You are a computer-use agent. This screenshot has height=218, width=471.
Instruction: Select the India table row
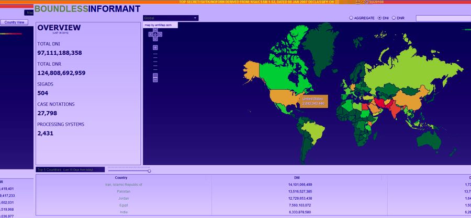(124, 212)
